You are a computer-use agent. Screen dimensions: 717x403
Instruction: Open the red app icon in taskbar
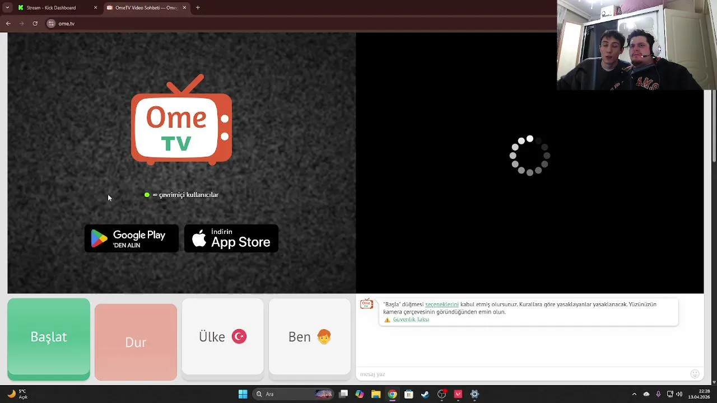coord(458,394)
